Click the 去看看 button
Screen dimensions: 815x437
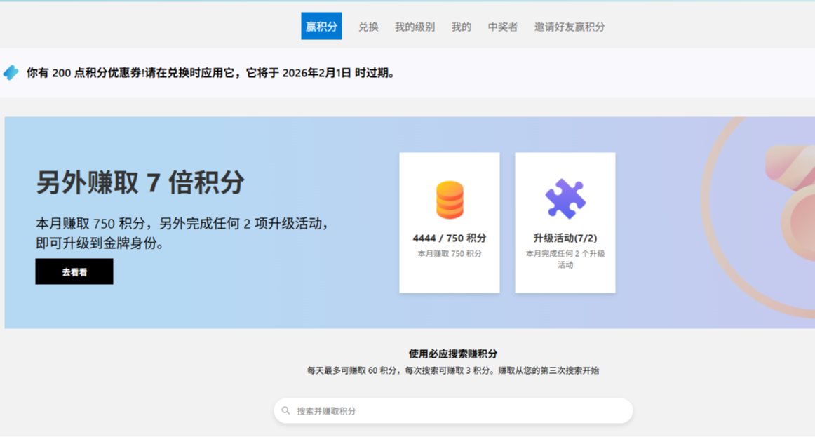coord(74,271)
